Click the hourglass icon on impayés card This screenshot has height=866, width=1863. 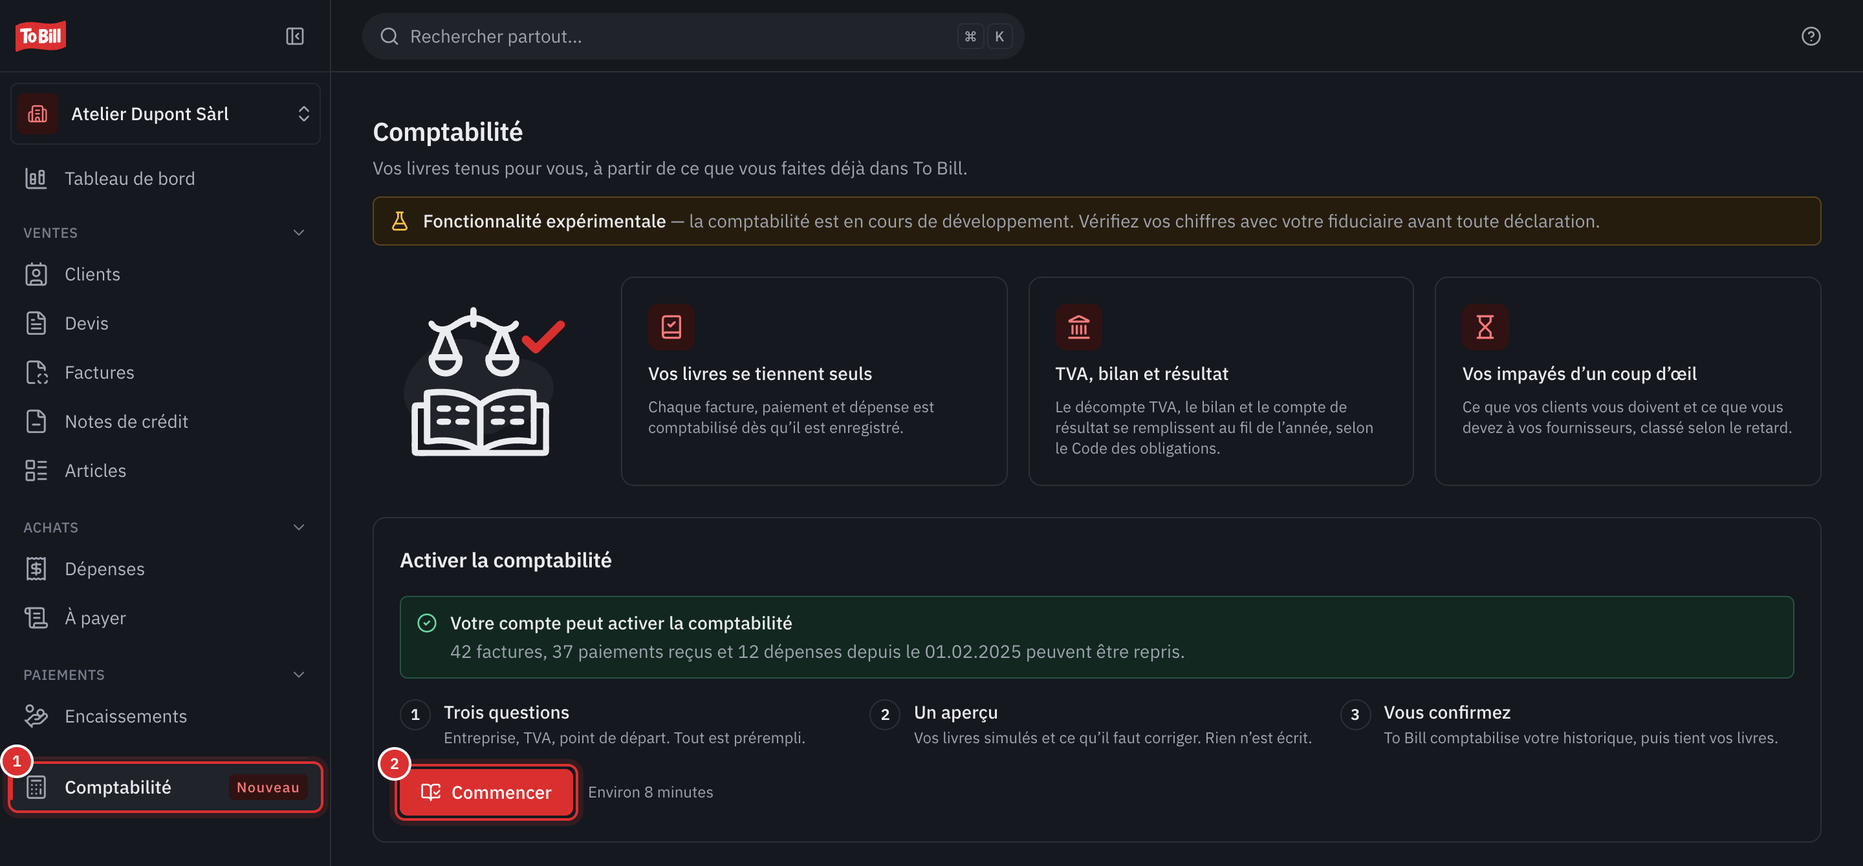1485,326
